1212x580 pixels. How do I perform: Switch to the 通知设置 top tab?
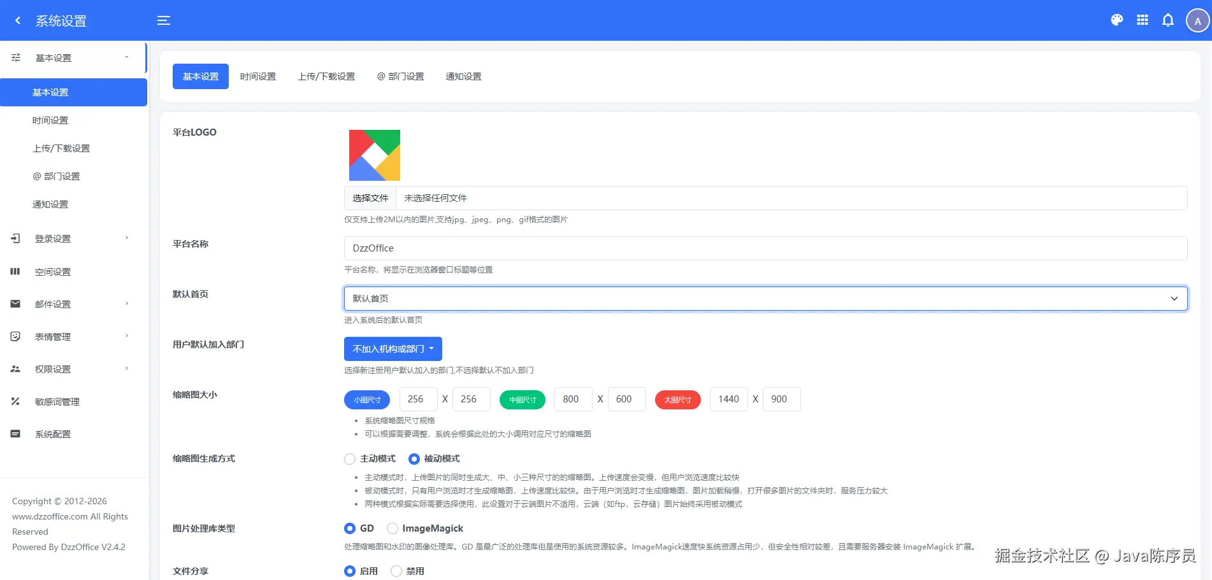point(463,76)
